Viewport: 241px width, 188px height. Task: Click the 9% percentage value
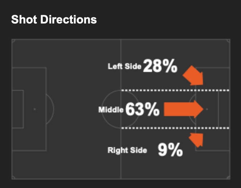pyautogui.click(x=171, y=150)
